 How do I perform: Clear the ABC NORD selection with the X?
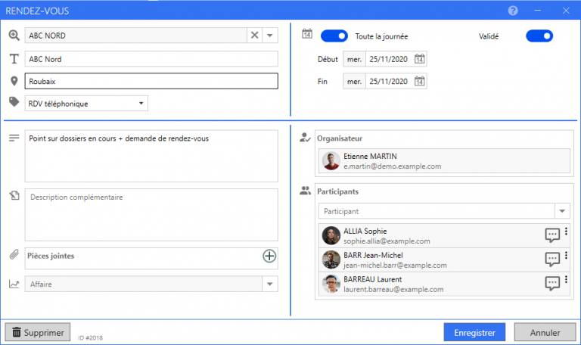[254, 36]
